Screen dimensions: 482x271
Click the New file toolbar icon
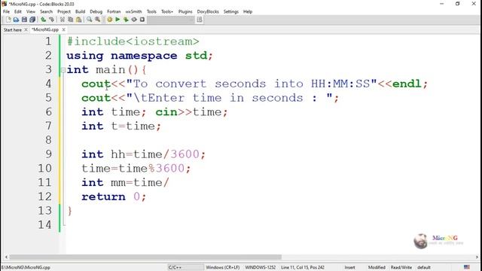(8, 20)
